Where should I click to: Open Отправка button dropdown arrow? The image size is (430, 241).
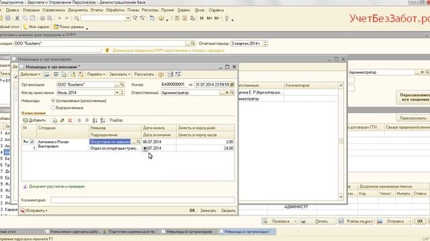410,222
